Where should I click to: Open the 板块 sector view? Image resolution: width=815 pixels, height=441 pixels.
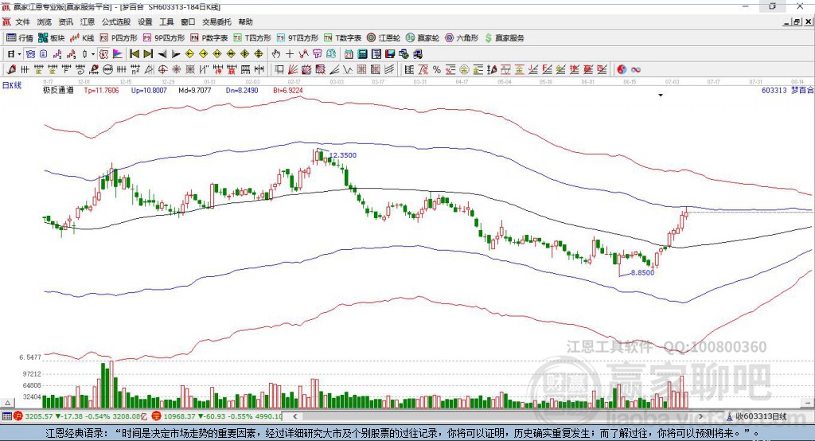tap(51, 38)
